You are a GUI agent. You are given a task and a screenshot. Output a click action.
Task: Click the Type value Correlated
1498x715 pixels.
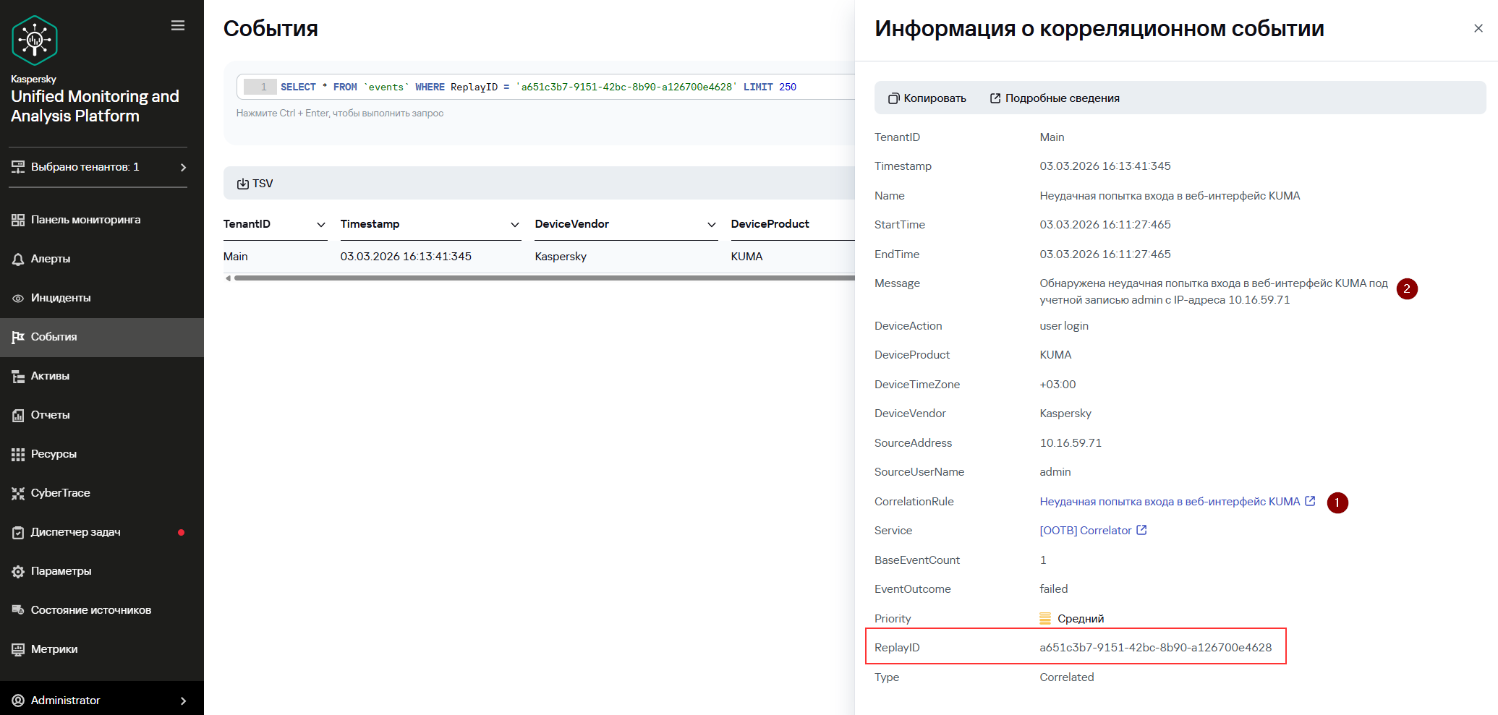click(1066, 677)
